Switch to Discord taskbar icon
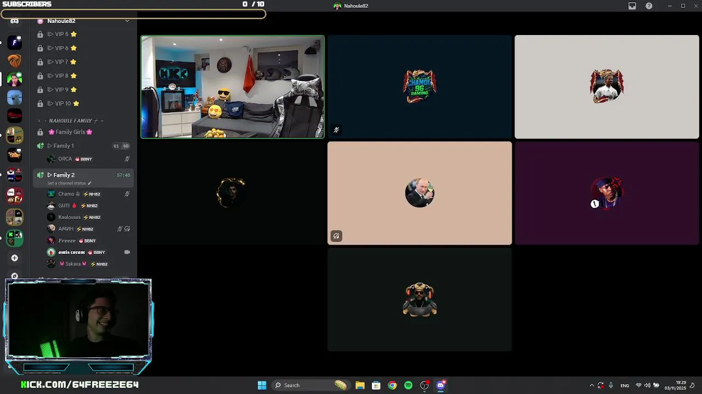The width and height of the screenshot is (702, 394). (440, 385)
